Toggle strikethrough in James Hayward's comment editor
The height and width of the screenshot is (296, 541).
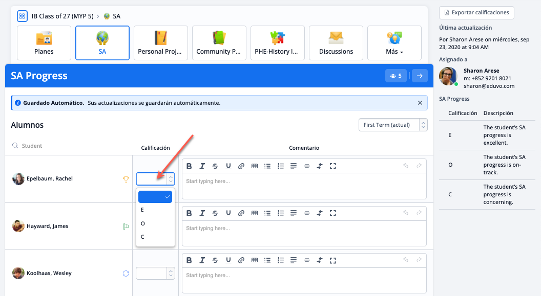tap(215, 213)
